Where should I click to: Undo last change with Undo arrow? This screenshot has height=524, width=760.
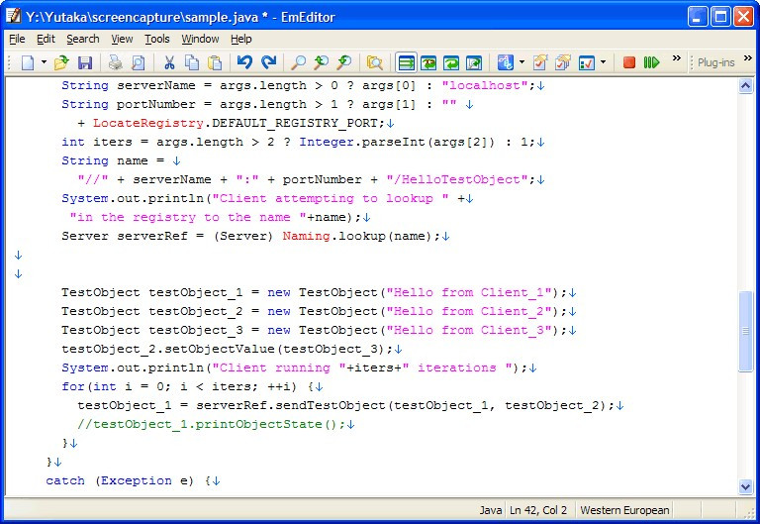coord(244,62)
